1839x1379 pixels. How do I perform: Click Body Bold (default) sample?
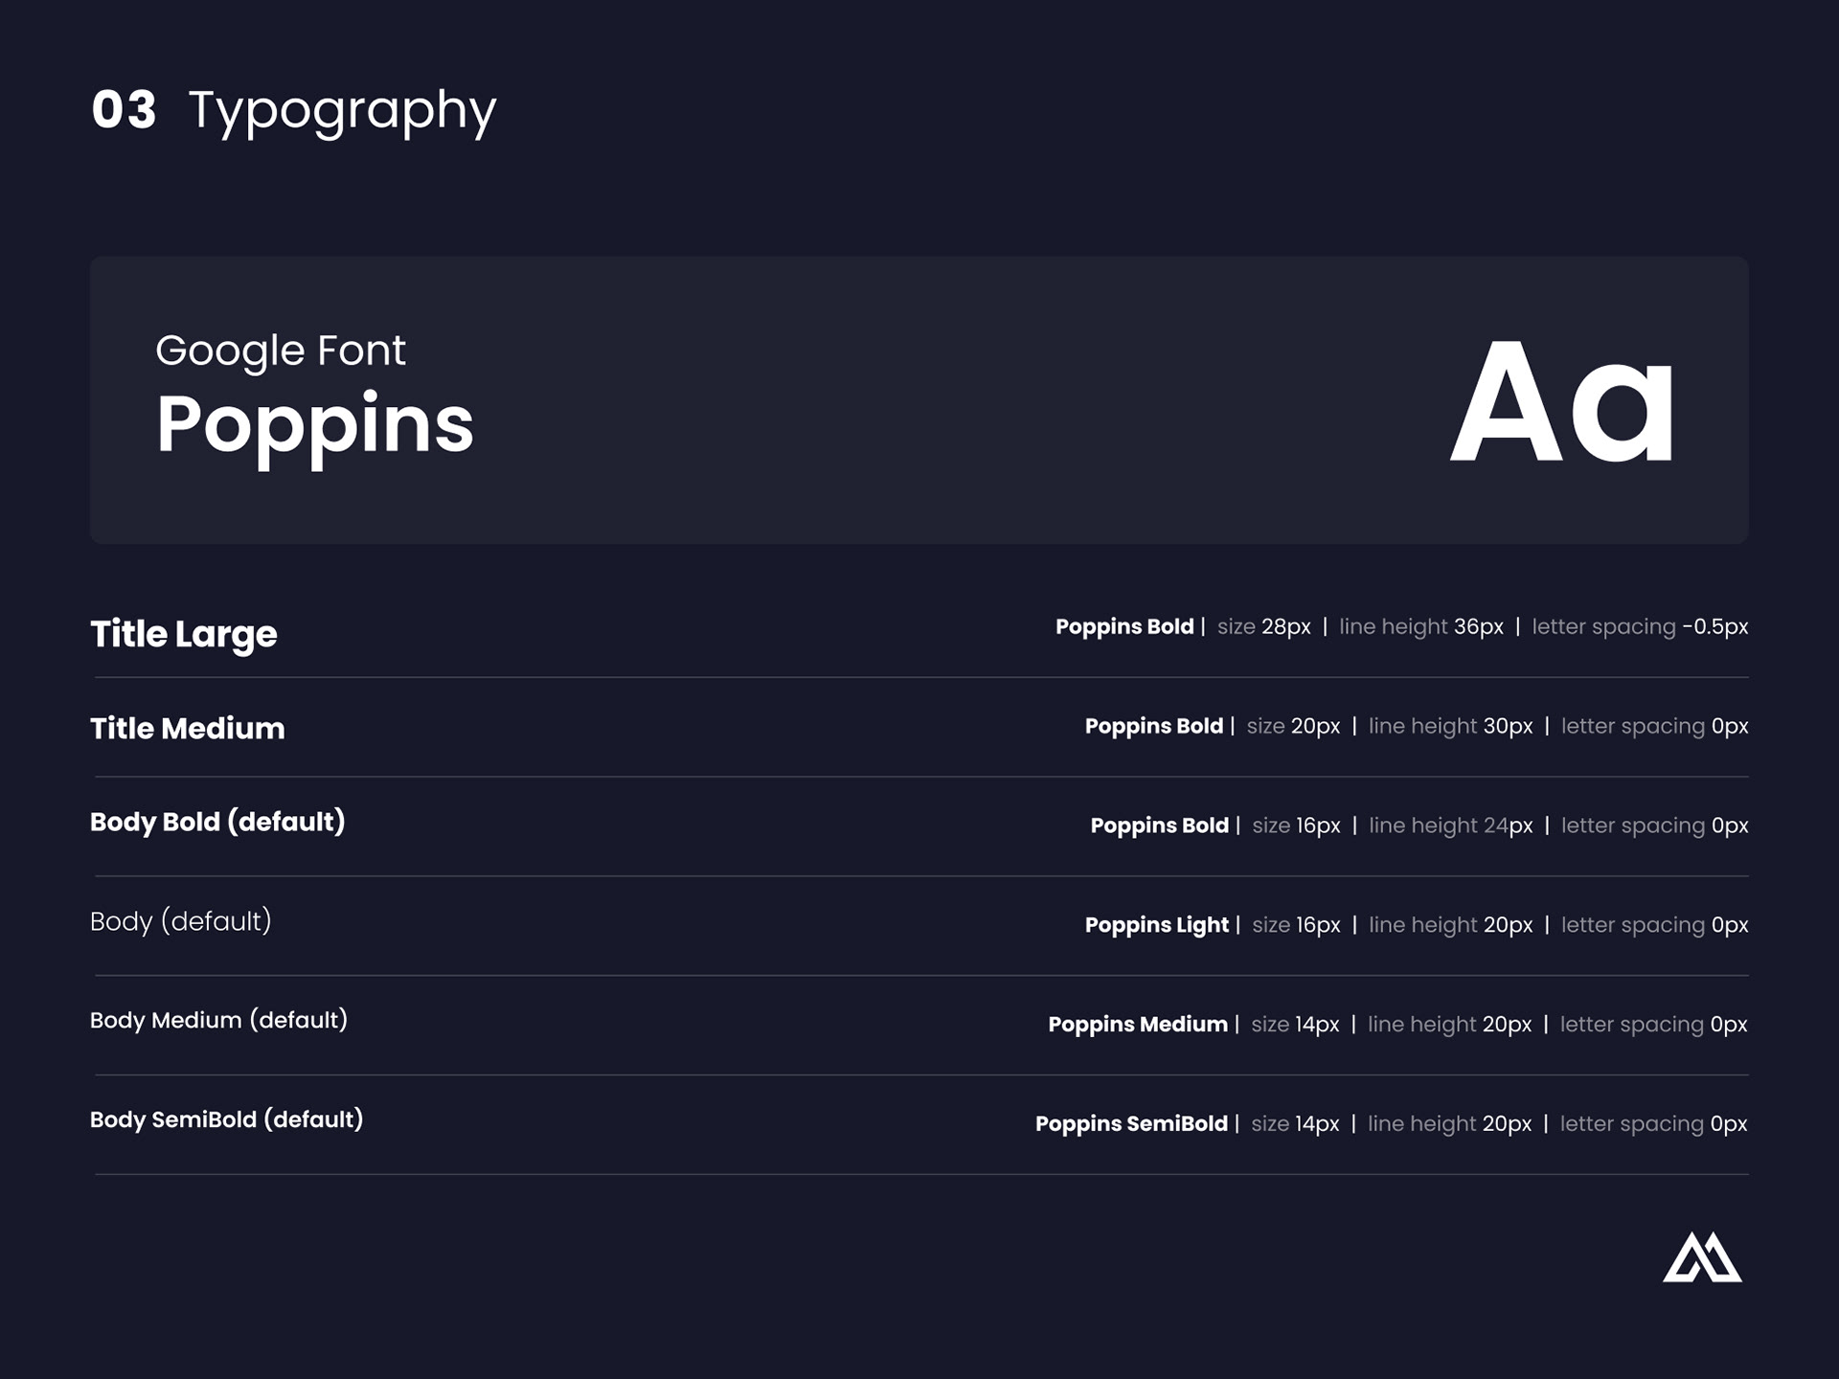coord(217,822)
